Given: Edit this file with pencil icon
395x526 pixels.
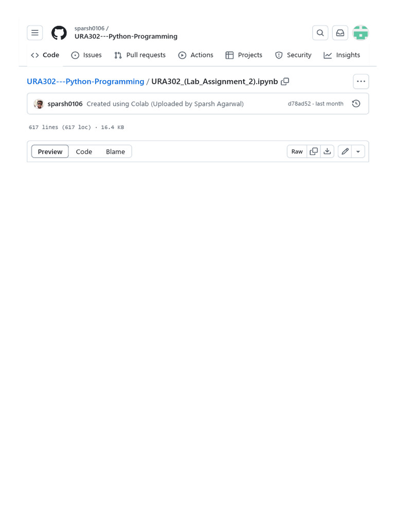Looking at the screenshot, I should pos(345,152).
